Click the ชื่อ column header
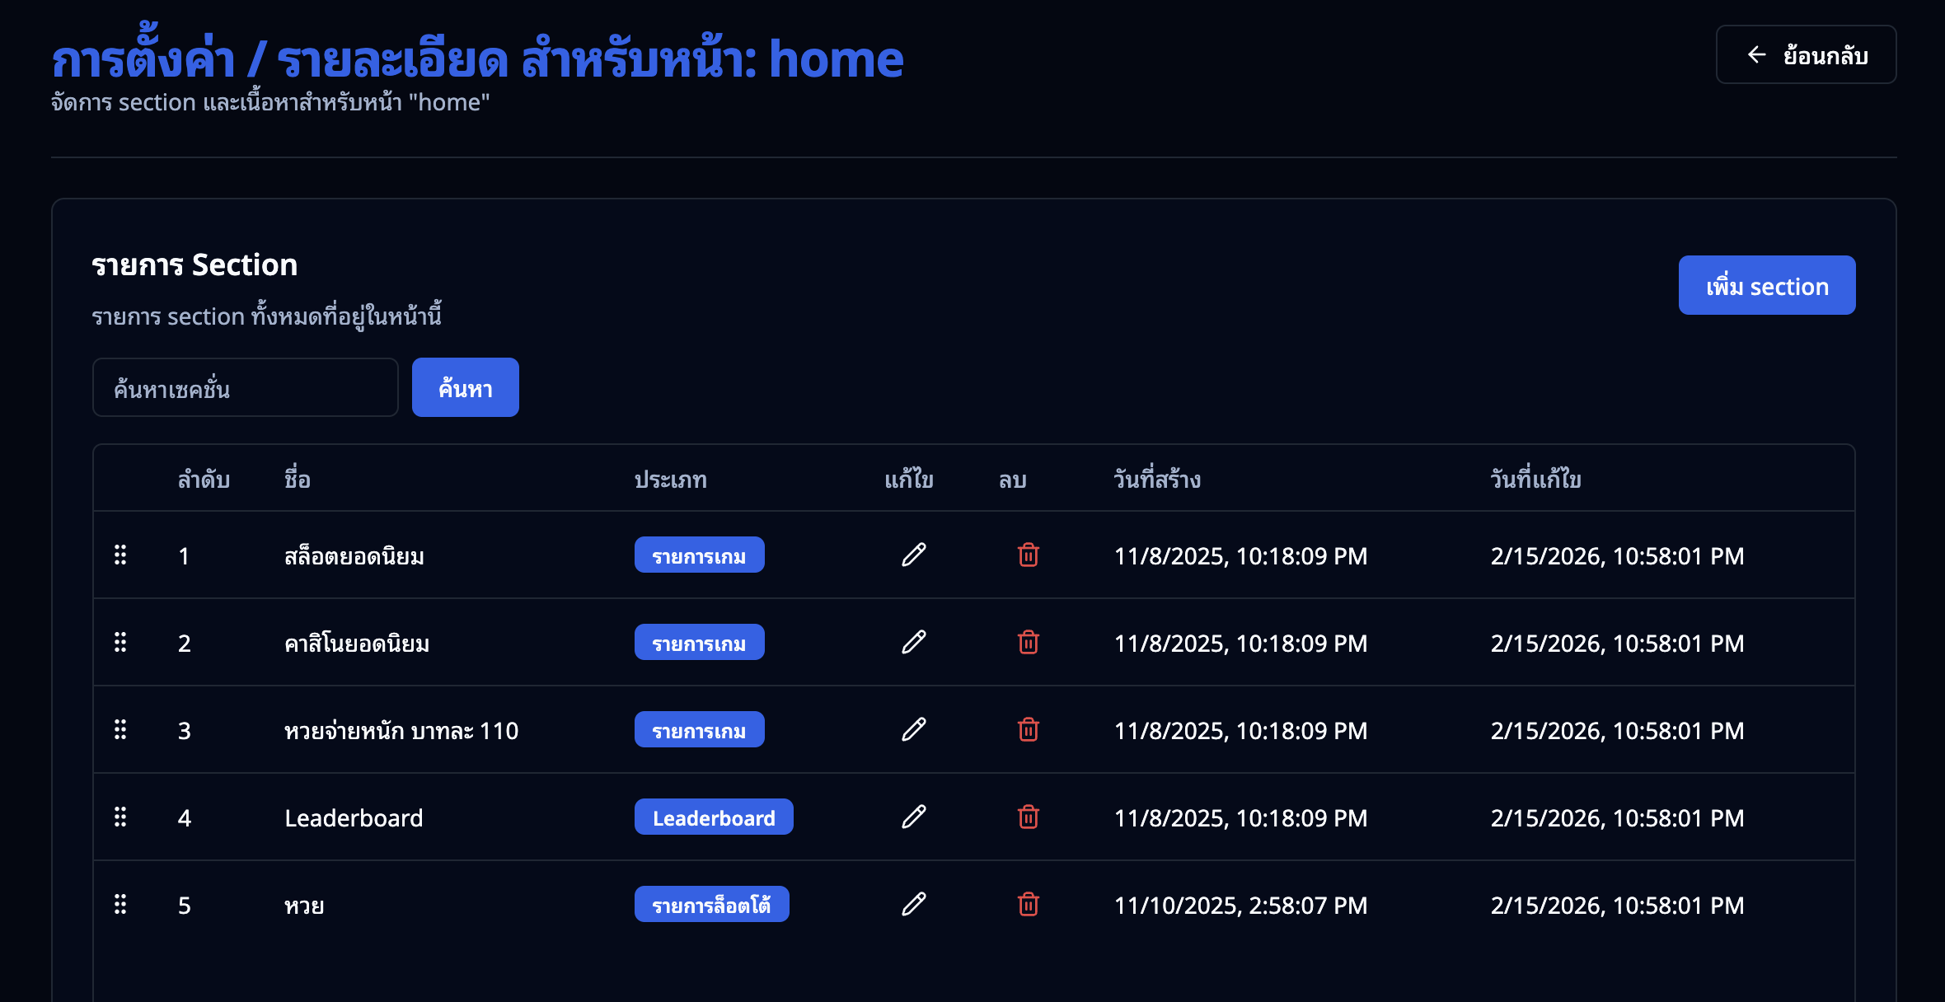Viewport: 1945px width, 1002px height. pyautogui.click(x=298, y=479)
